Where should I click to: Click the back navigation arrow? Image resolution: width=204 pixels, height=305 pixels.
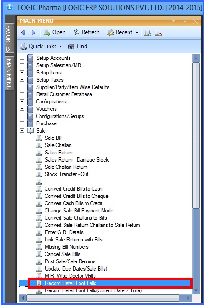pos(23,33)
